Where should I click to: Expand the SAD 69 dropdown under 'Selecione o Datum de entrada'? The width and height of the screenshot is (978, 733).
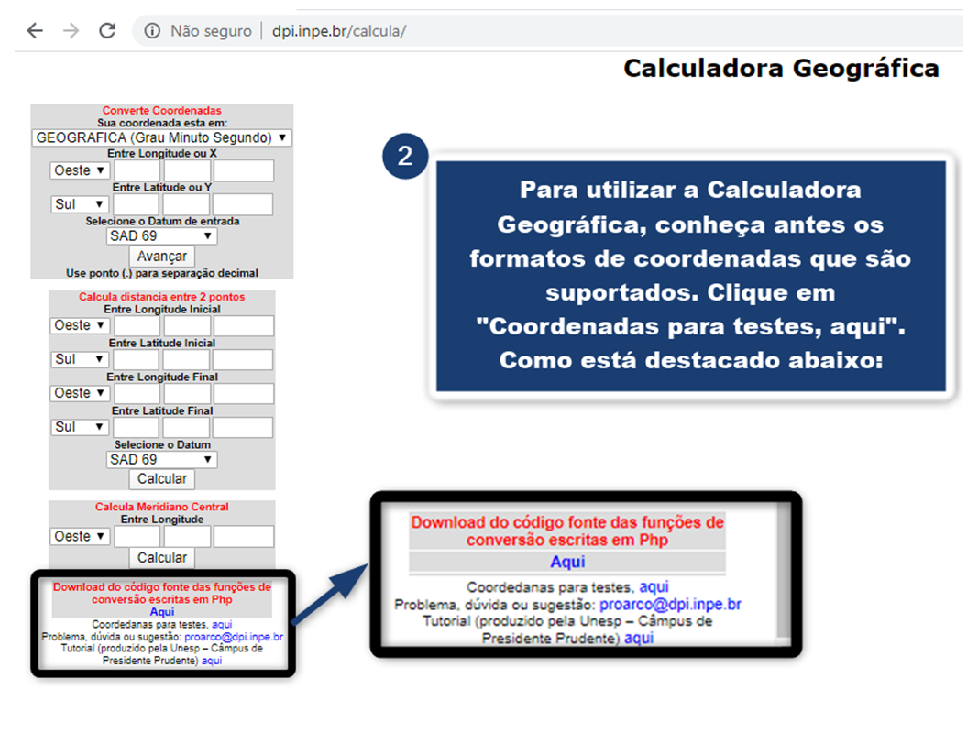pyautogui.click(x=161, y=236)
